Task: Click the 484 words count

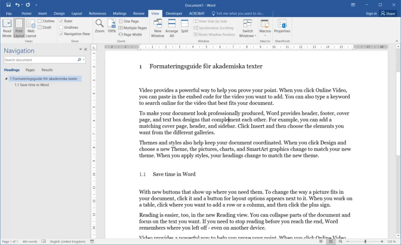Action: pyautogui.click(x=30, y=242)
